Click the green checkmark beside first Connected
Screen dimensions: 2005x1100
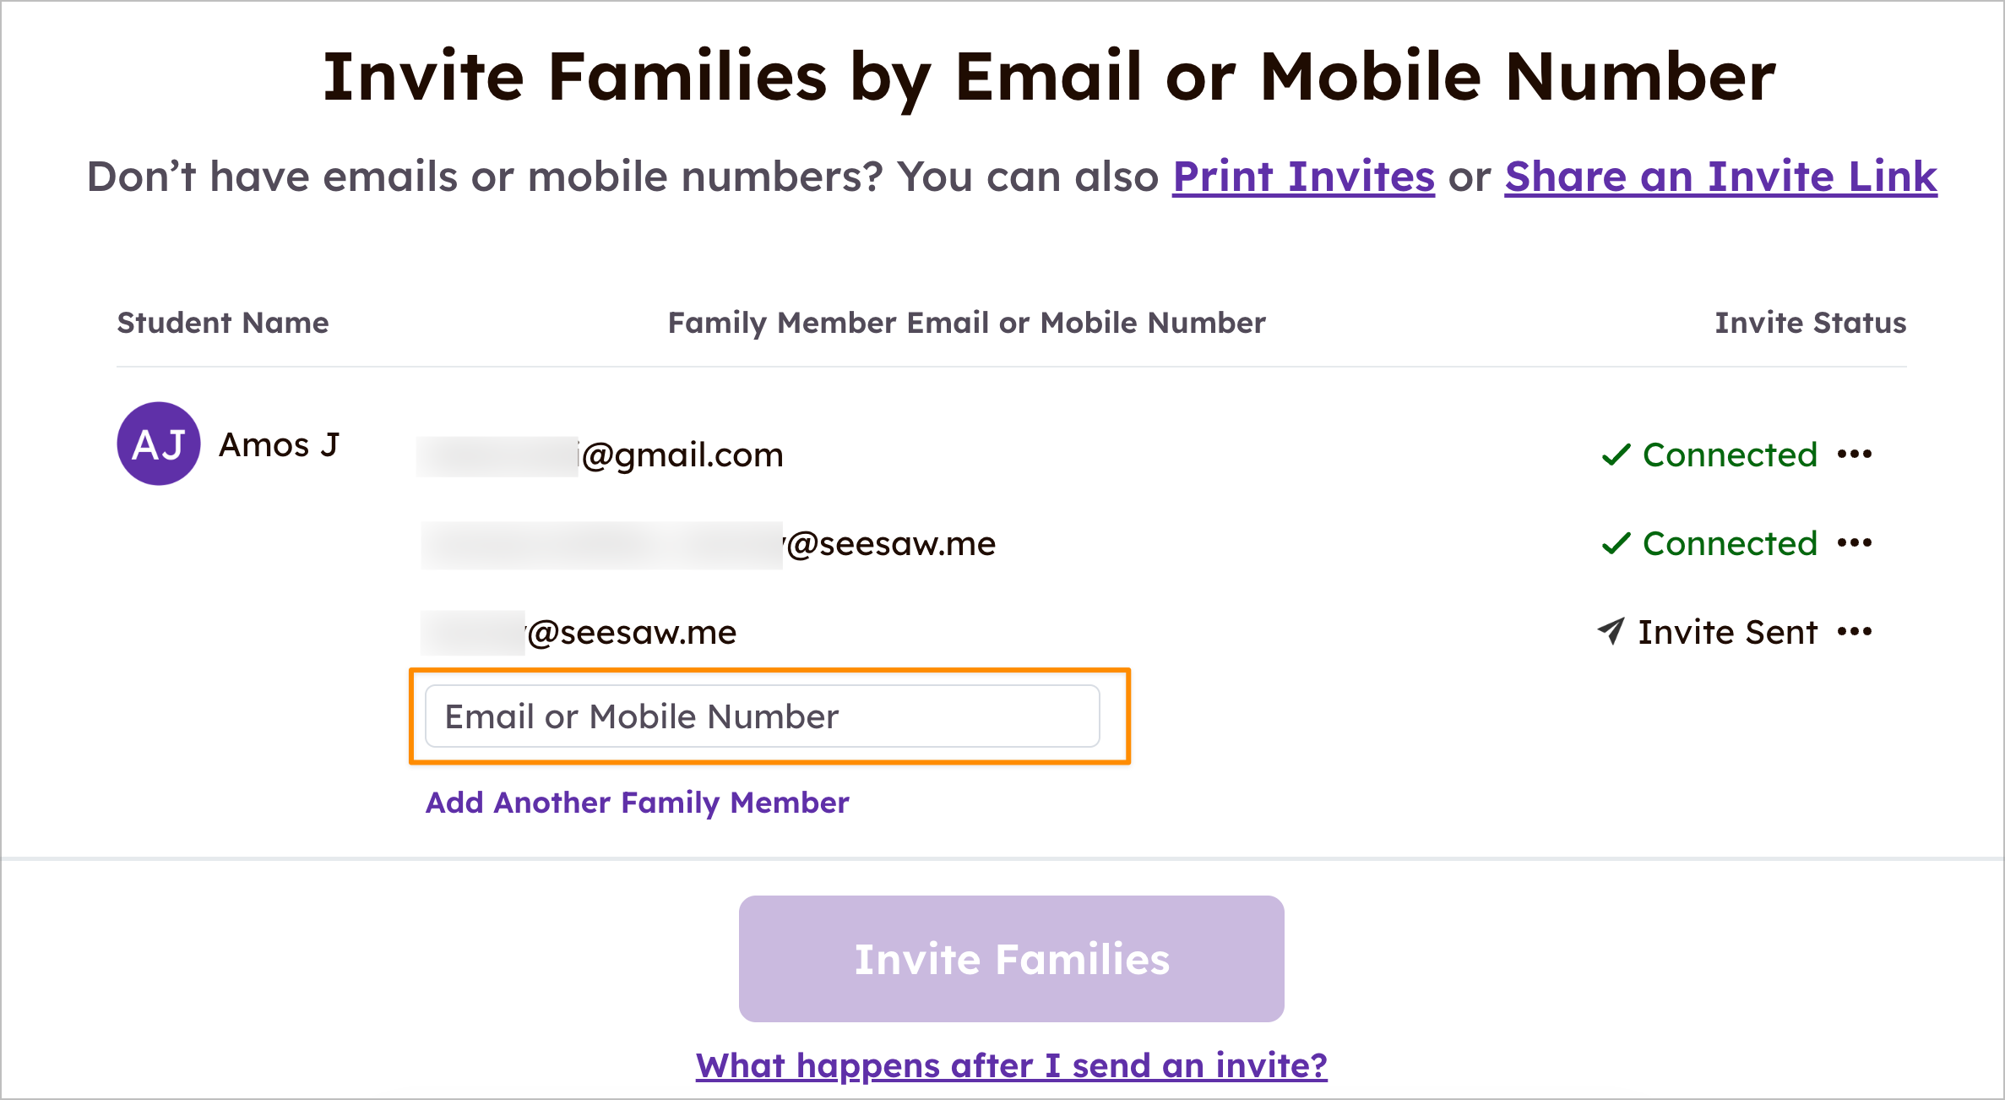pos(1616,455)
